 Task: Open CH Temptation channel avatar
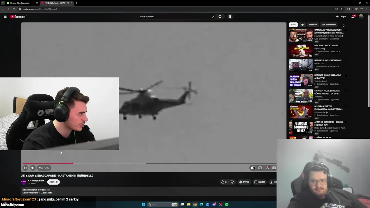pyautogui.click(x=24, y=182)
